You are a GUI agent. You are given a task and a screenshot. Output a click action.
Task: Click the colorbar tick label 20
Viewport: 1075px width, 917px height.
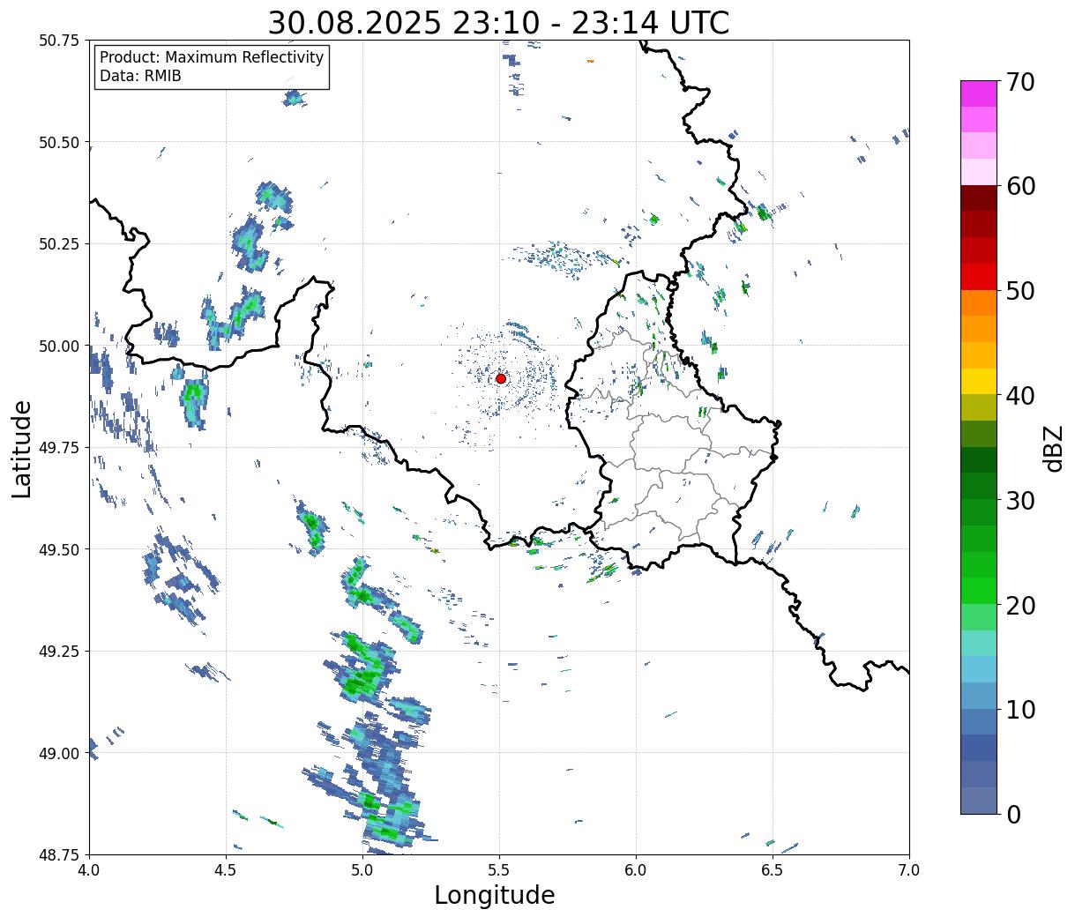(x=1019, y=605)
